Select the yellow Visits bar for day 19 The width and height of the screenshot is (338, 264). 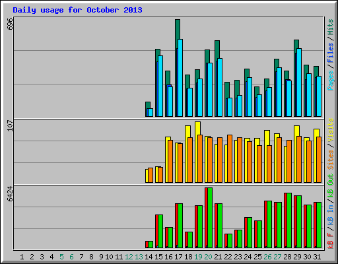click(x=197, y=128)
